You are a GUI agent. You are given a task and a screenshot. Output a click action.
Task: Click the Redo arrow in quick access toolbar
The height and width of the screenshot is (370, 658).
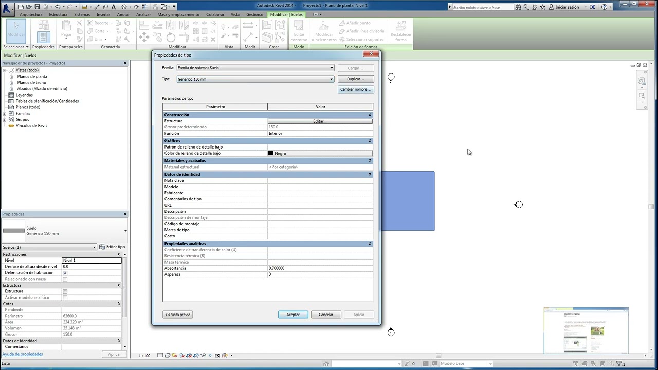[70, 7]
